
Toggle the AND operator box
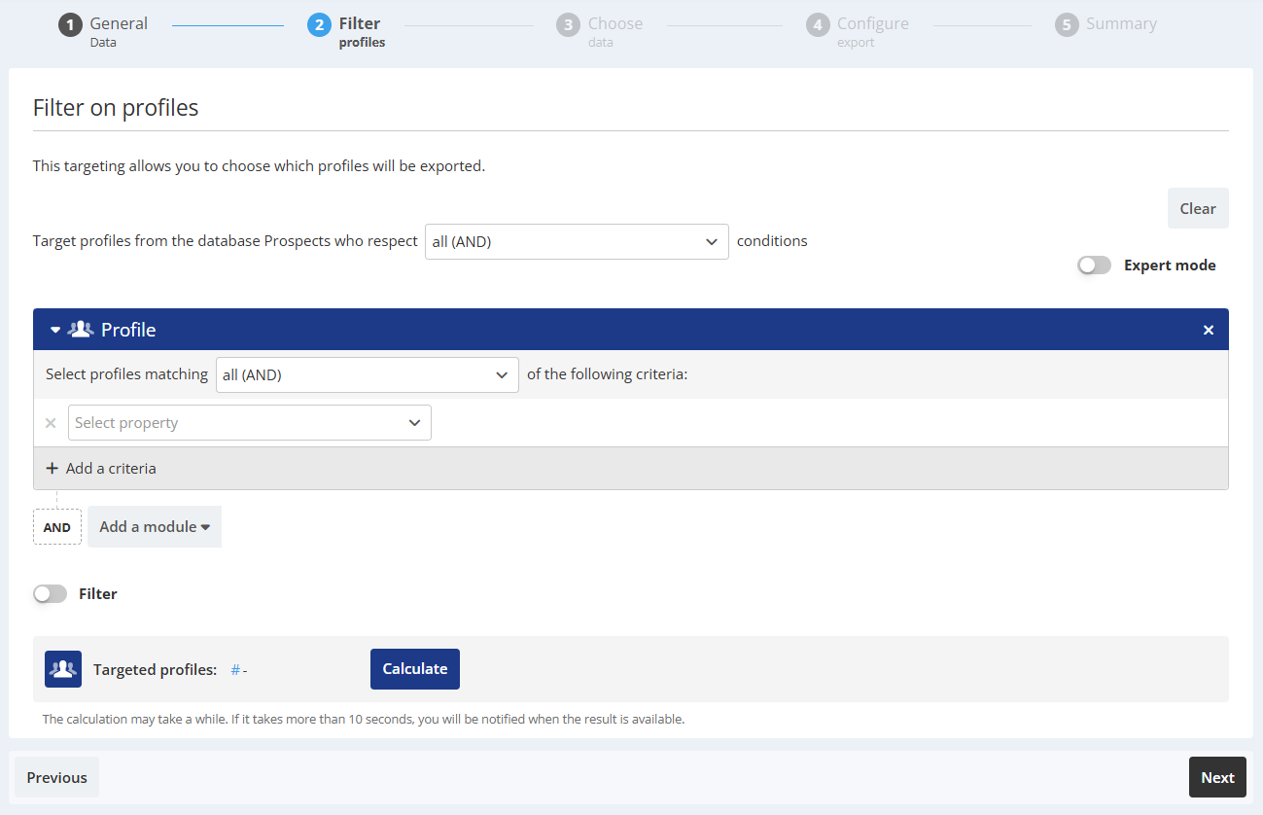coord(57,527)
